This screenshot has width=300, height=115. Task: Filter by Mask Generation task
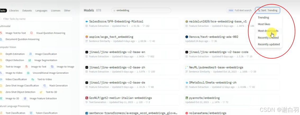point(56,86)
